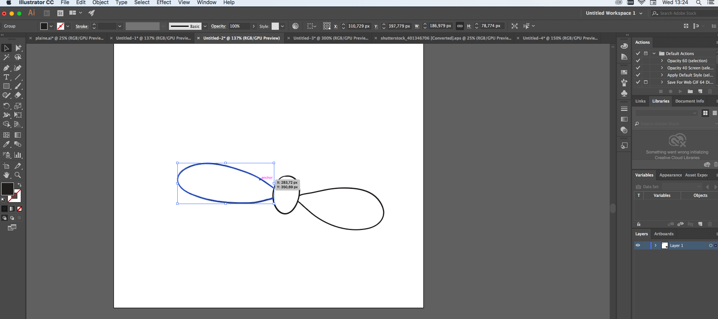Select the Selection tool arrow
Image resolution: width=718 pixels, height=319 pixels.
[x=6, y=48]
